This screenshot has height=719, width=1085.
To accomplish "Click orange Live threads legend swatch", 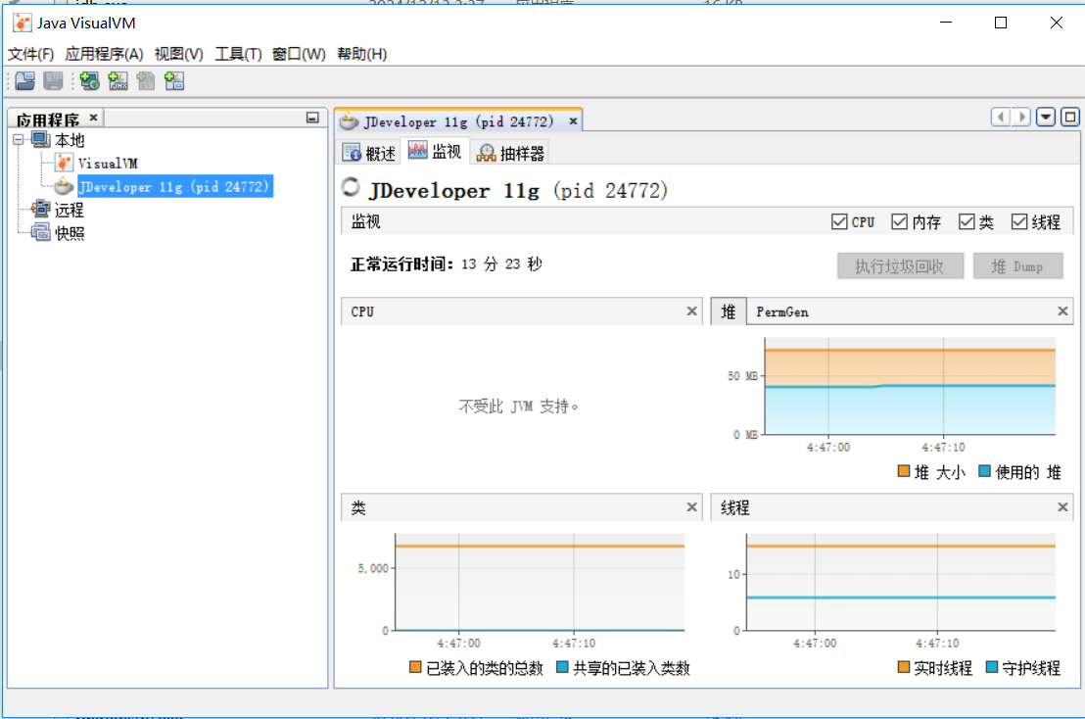I will tap(904, 667).
